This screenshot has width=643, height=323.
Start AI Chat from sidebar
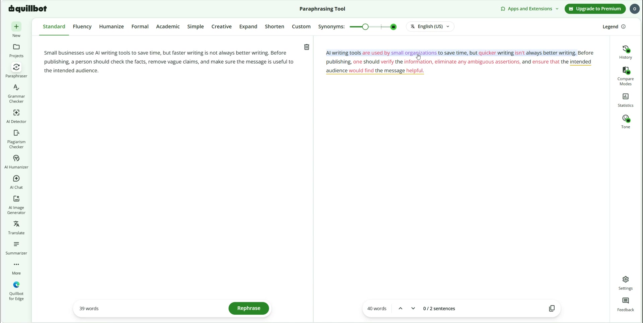[16, 182]
